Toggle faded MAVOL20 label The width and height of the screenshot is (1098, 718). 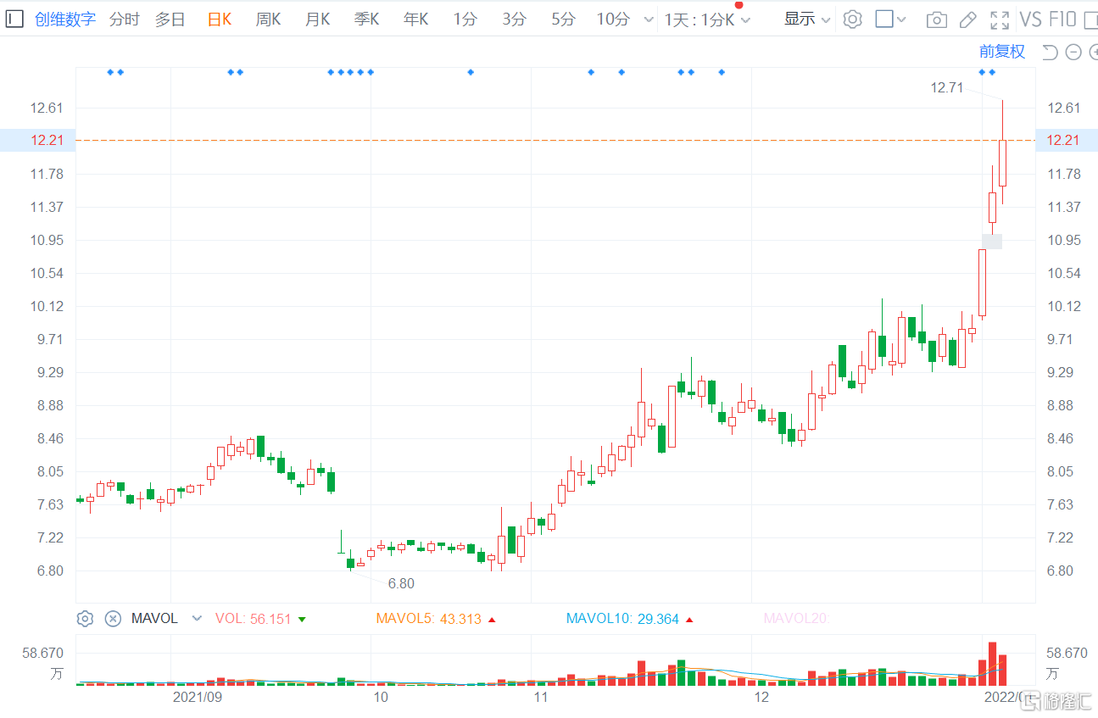point(796,619)
